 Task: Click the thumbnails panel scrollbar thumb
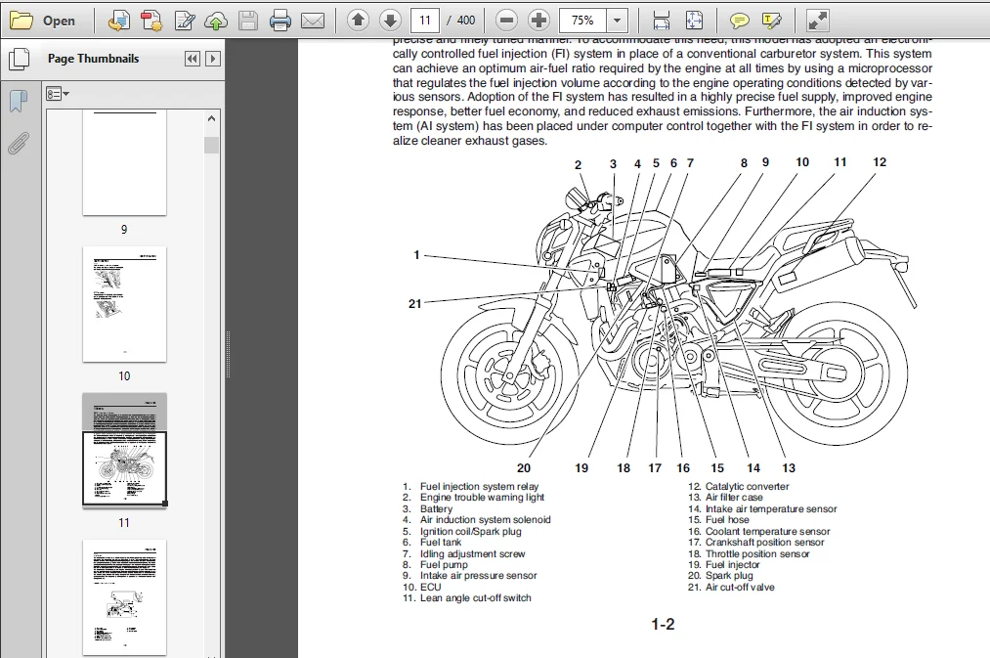[x=211, y=145]
